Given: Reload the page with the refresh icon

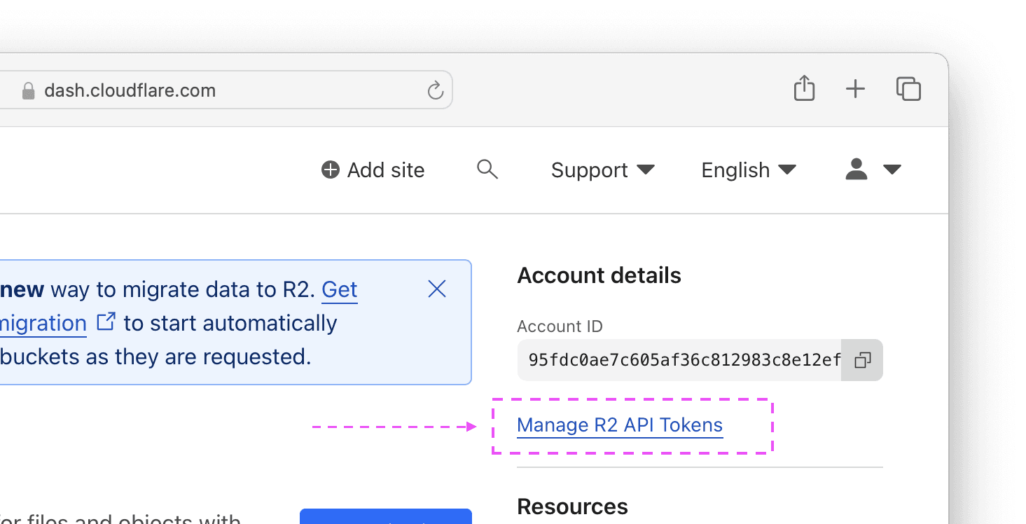Looking at the screenshot, I should (x=436, y=90).
